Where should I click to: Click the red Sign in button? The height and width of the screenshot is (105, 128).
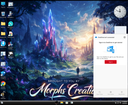[111, 62]
